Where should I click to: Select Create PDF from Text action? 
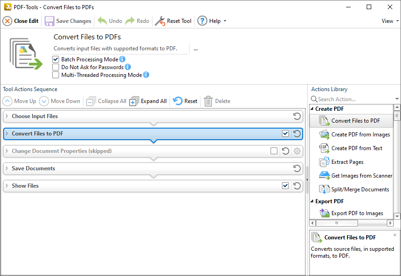pos(351,148)
